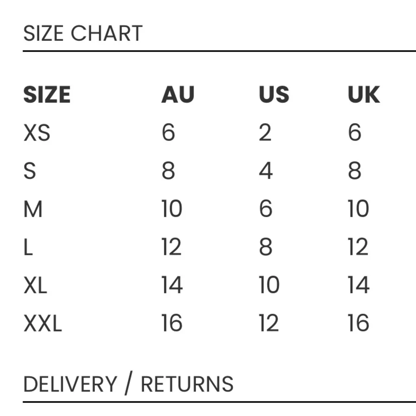Image resolution: width=416 pixels, height=416 pixels.
Task: Expand the DELIVERY / RETURNS section
Action: point(128,384)
